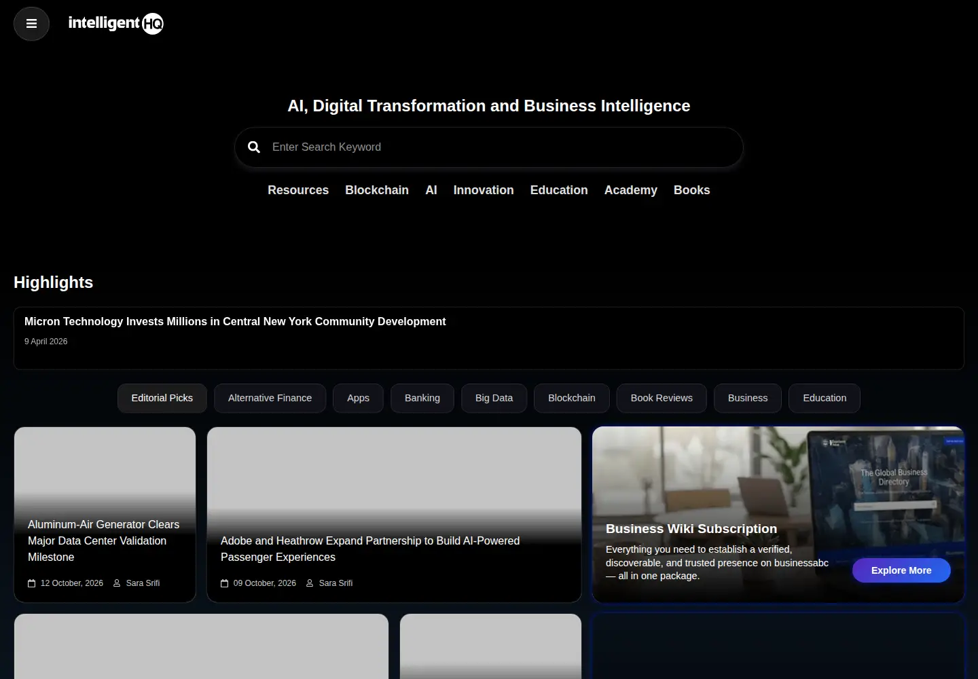Click the 12 October, 2026 date text
Viewport: 978px width, 679px height.
tap(72, 583)
